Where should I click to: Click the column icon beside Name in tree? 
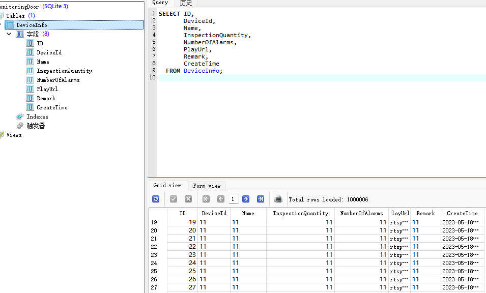[30, 62]
